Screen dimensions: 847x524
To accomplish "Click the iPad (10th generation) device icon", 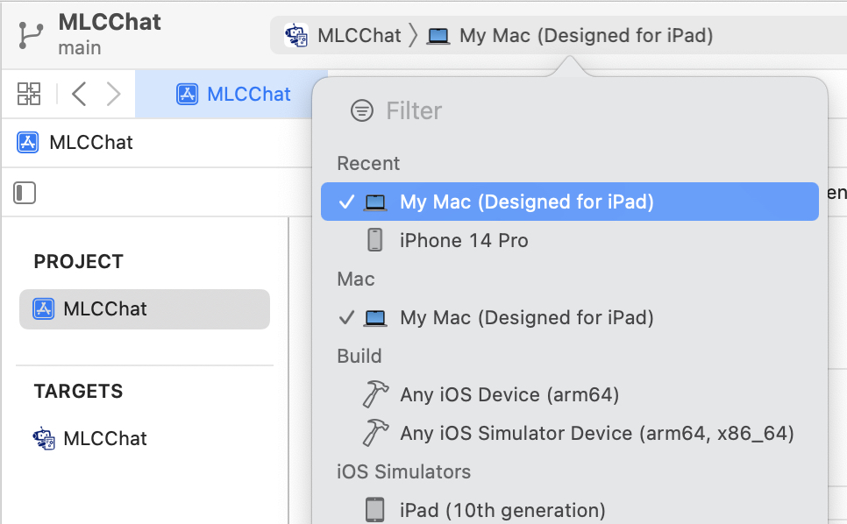I will pos(375,510).
